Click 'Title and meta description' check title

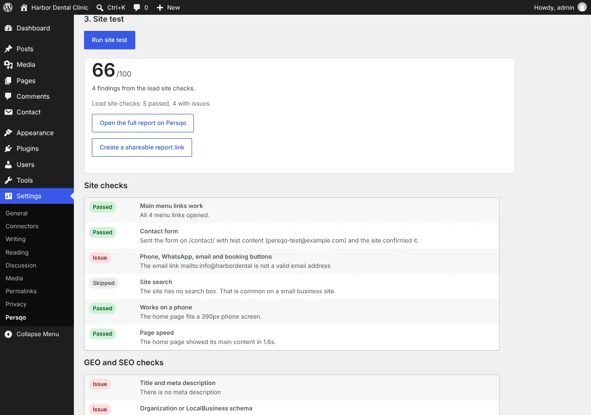click(x=178, y=383)
